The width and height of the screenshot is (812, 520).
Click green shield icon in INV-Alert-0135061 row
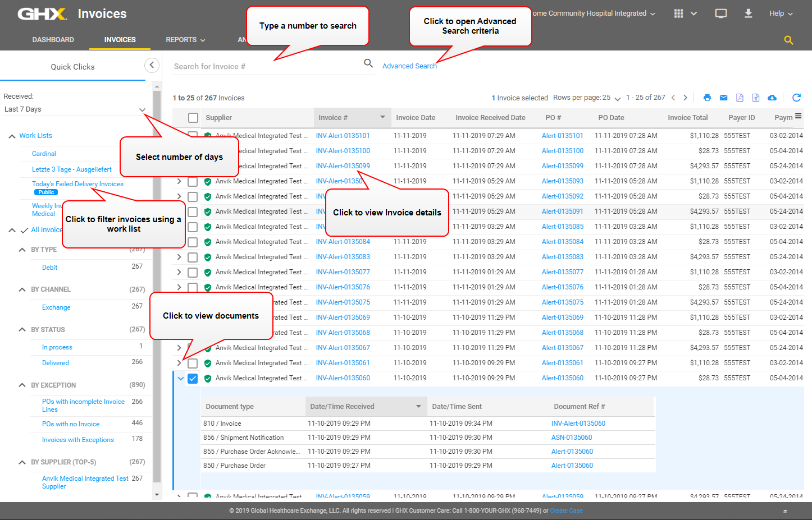coord(208,363)
